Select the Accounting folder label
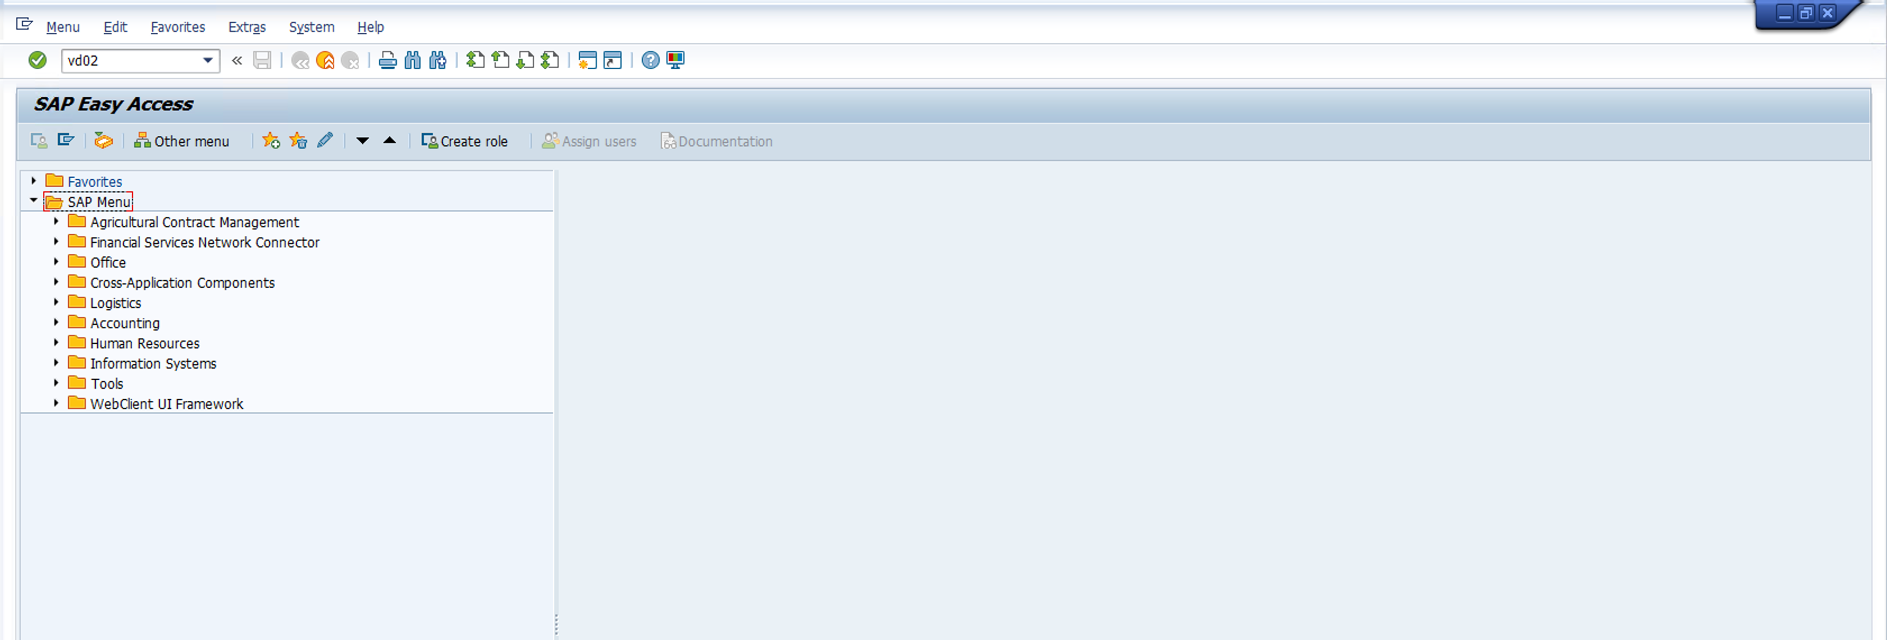The width and height of the screenshot is (1887, 640). coord(124,323)
